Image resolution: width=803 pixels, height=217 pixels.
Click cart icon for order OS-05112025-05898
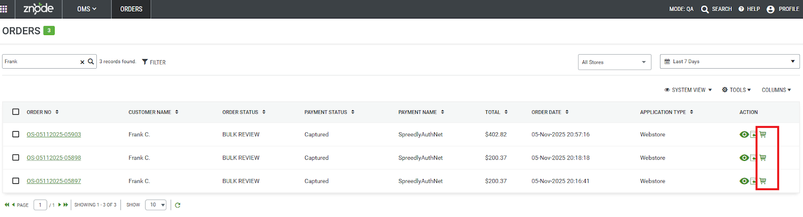pos(763,158)
